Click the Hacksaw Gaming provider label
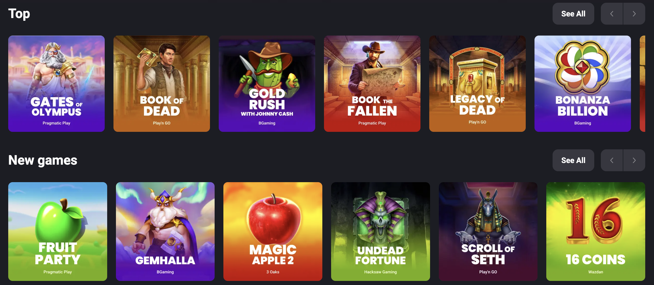Viewport: 654px width, 285px height. tap(380, 272)
